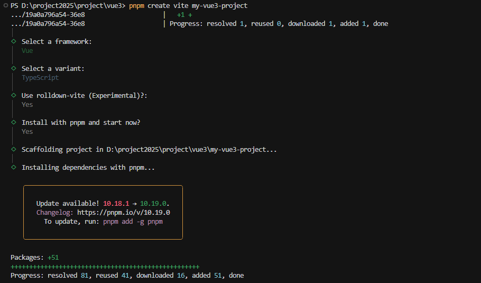This screenshot has height=283, width=481.
Task: Click the command text 'pnpm create vite my-vue3-project'
Action: 188,5
